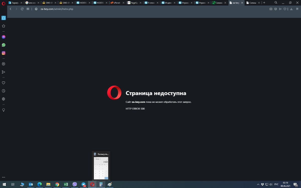Open Instagram in the sidebar
The width and height of the screenshot is (301, 188).
coord(4,53)
